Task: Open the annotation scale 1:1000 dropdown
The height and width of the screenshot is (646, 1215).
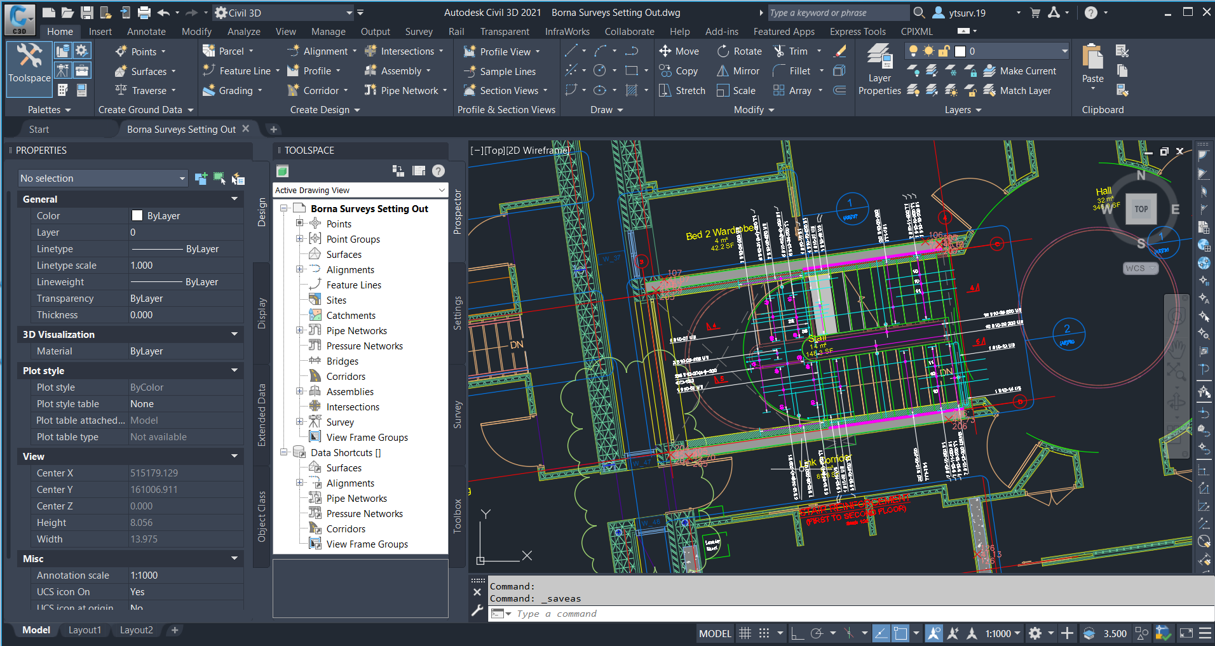Action: pos(1003,633)
